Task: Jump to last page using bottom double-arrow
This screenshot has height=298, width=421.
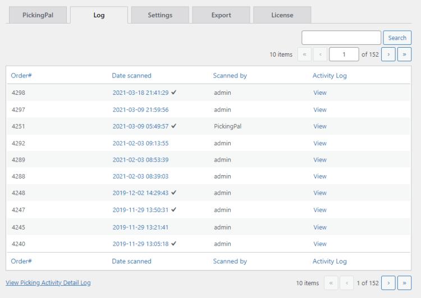Action: pyautogui.click(x=405, y=283)
